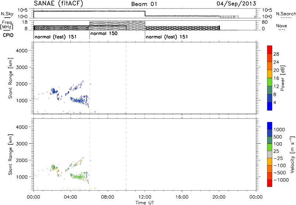Image resolution: width=296 pixels, height=205 pixels.
Task: Click the '28' value on the Power colorbar
Action: (276, 54)
